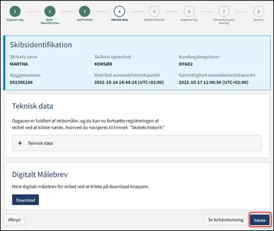The width and height of the screenshot is (274, 231).
Task: Cancel with the Afbryd button
Action: click(14, 220)
